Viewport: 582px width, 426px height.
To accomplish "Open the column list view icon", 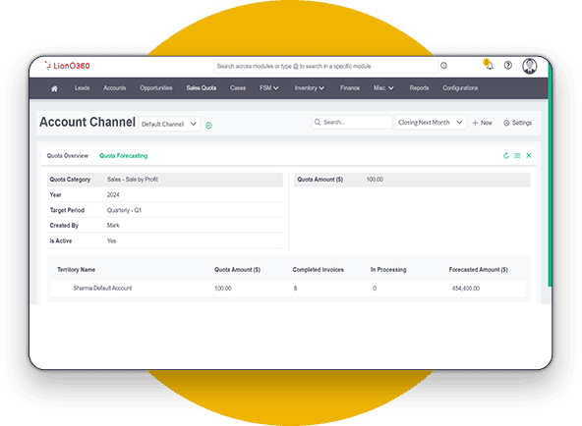I will click(517, 156).
